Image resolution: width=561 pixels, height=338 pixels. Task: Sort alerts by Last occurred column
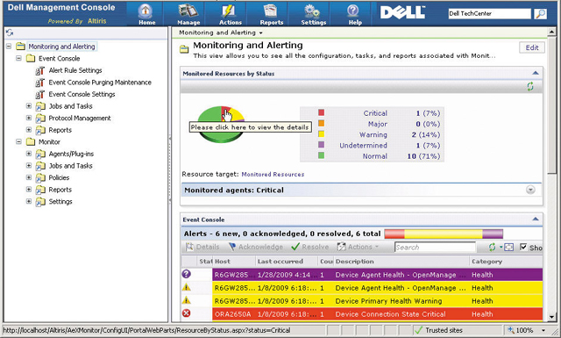tap(280, 262)
